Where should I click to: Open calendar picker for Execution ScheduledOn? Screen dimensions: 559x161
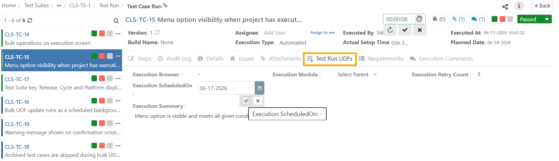coord(260,88)
